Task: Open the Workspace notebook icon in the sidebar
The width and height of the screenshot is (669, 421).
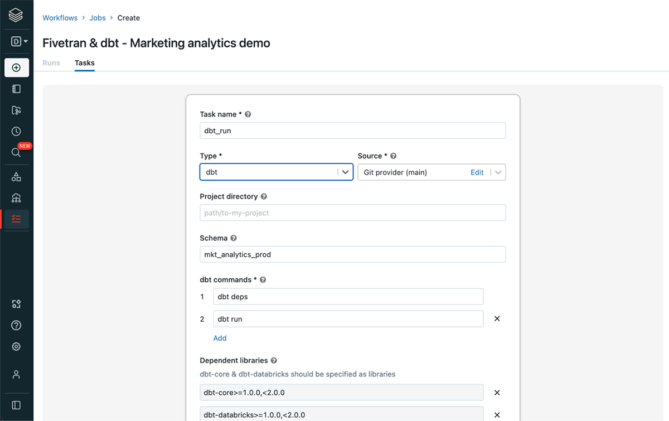Action: tap(16, 89)
